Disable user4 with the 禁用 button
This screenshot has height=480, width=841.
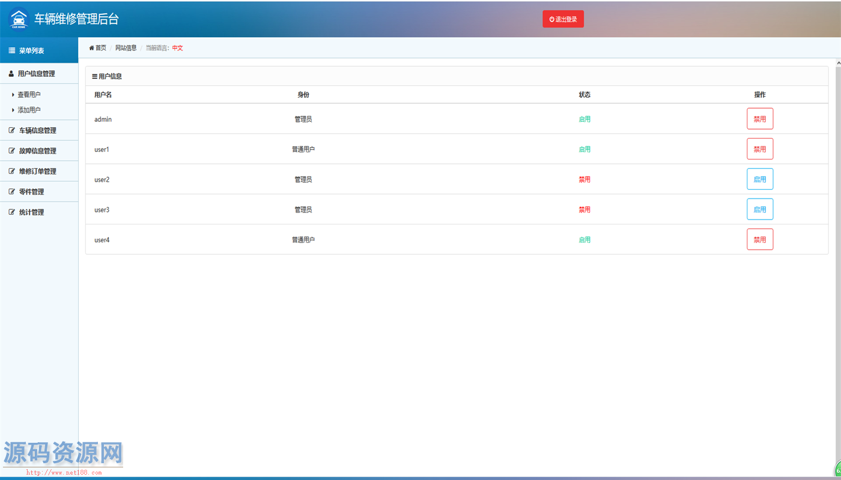click(x=760, y=239)
